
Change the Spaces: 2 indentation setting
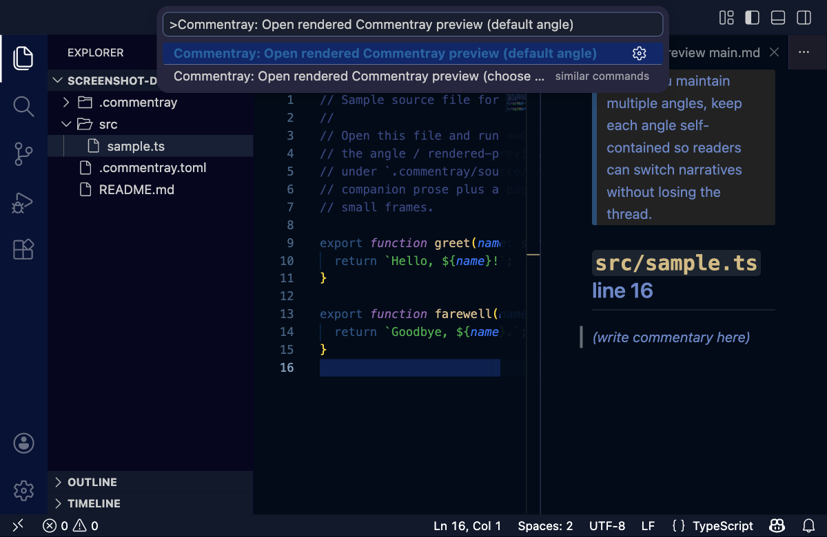545,526
